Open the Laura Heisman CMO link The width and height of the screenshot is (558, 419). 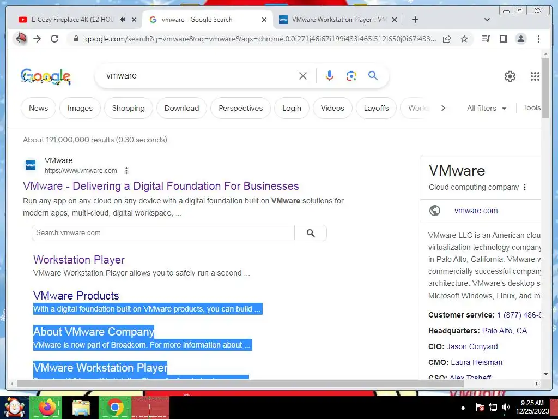[x=476, y=362]
